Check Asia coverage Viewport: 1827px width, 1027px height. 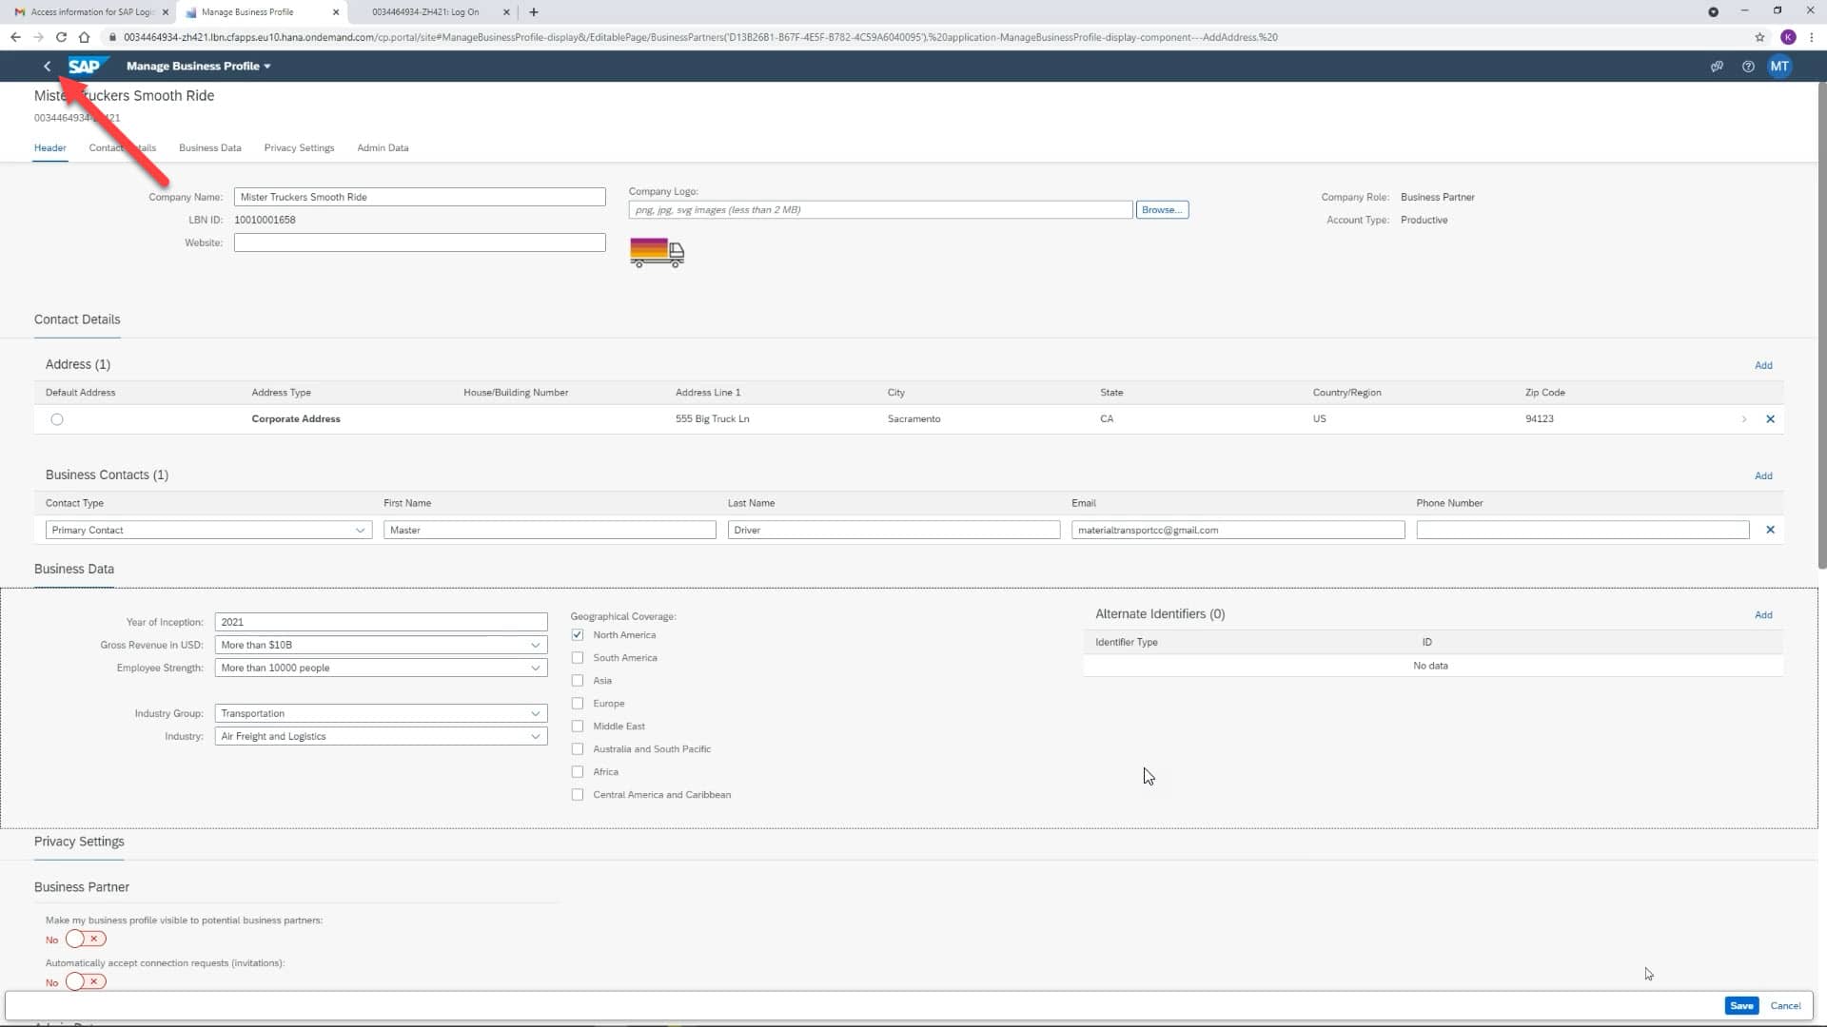pyautogui.click(x=578, y=681)
